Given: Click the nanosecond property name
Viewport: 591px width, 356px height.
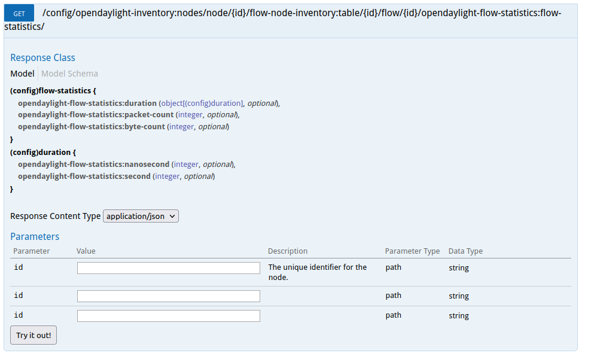Looking at the screenshot, I should (x=93, y=164).
